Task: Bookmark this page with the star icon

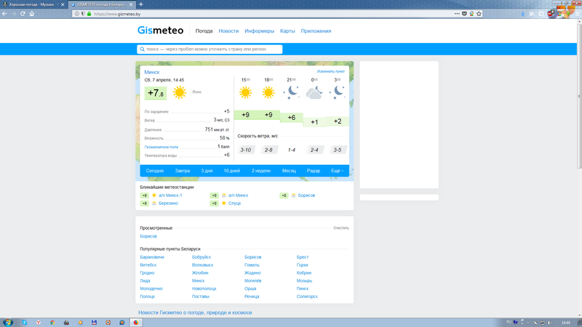Action: pyautogui.click(x=479, y=14)
